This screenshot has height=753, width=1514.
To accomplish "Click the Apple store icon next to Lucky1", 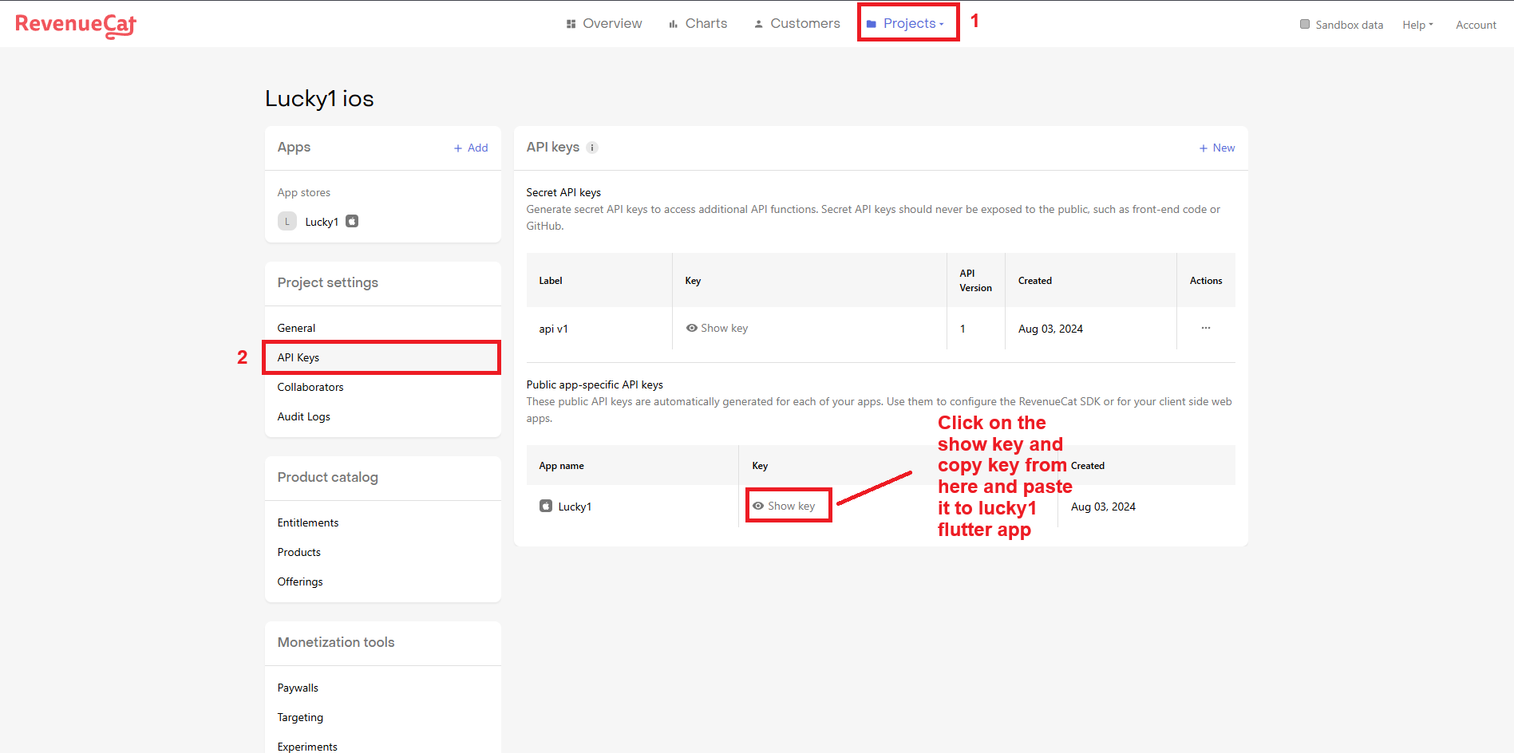I will pos(352,222).
